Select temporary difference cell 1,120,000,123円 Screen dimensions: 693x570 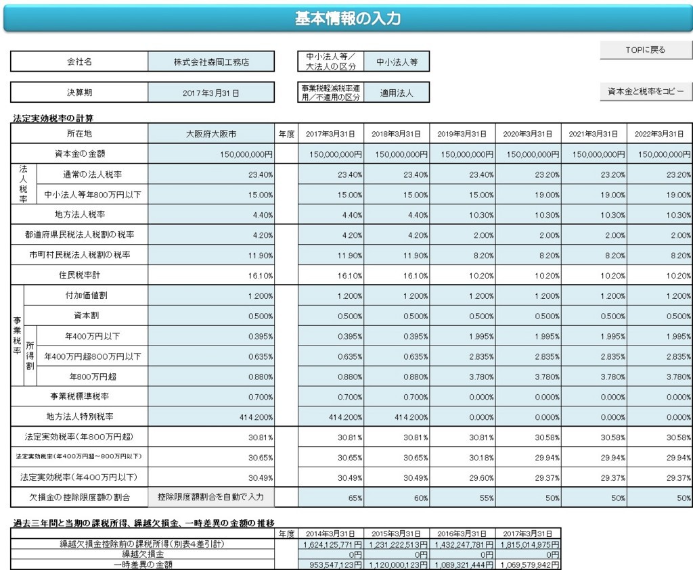[397, 565]
